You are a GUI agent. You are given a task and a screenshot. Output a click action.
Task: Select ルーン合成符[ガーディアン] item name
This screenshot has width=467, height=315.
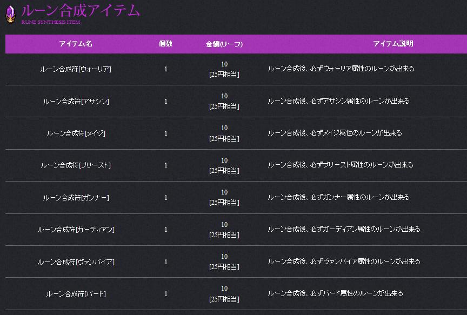click(76, 230)
